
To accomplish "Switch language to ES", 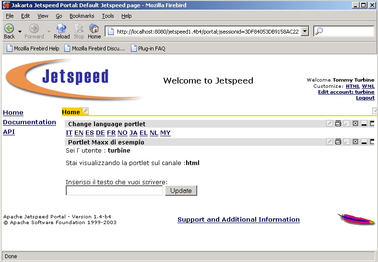I will pos(89,133).
